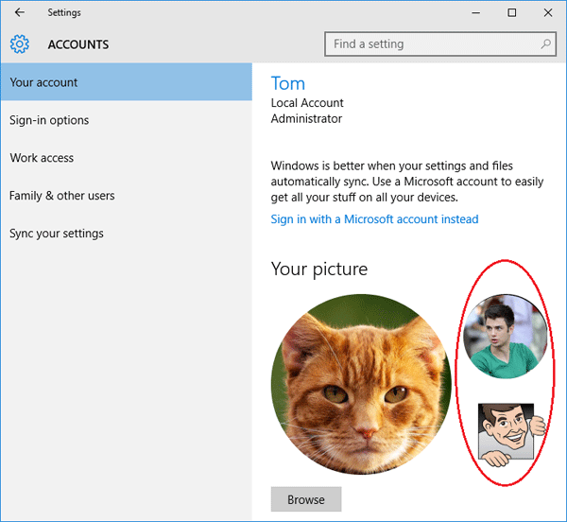Viewport: 567px width, 522px height.
Task: Click the magnifier icon in search box
Action: tap(546, 43)
